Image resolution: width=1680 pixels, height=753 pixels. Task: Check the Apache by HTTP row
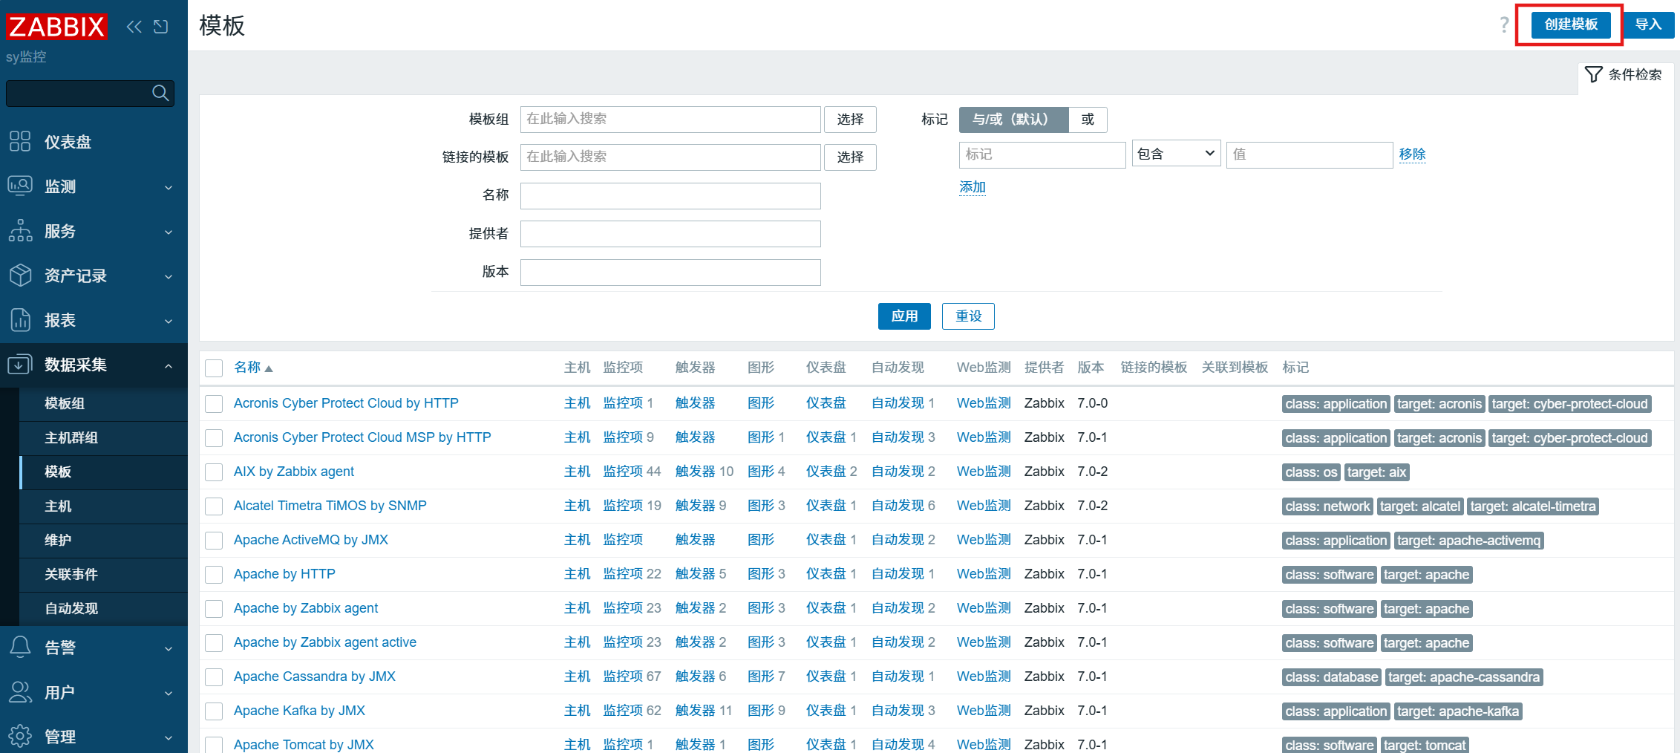click(214, 575)
